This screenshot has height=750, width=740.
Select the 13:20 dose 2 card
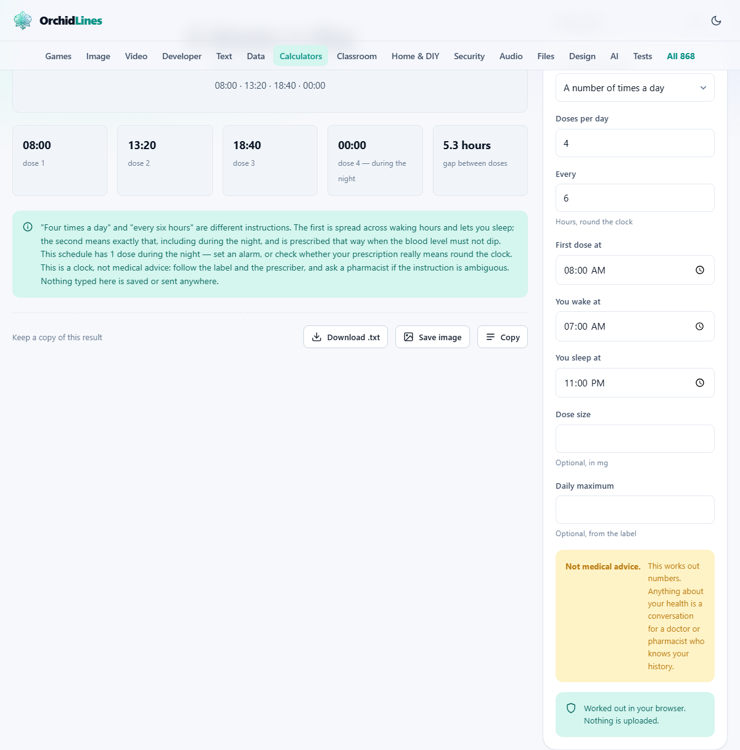click(165, 161)
